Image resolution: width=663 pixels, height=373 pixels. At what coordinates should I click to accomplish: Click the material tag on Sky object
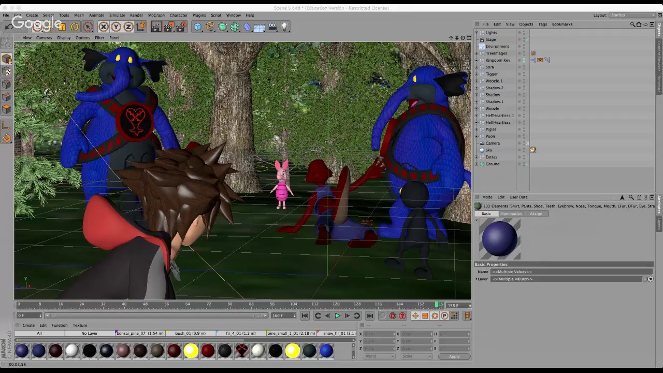(533, 150)
